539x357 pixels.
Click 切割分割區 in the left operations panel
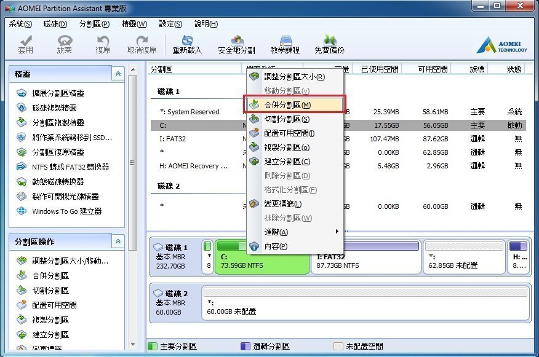coord(42,291)
